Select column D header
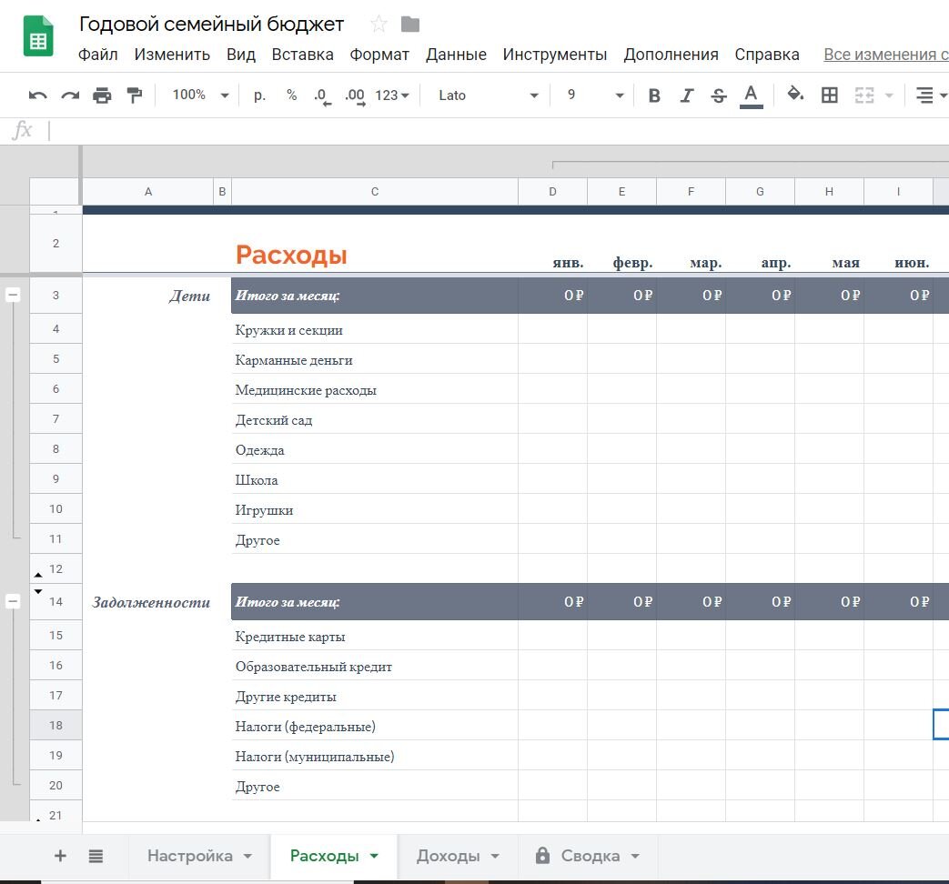This screenshot has width=949, height=884. 552,192
